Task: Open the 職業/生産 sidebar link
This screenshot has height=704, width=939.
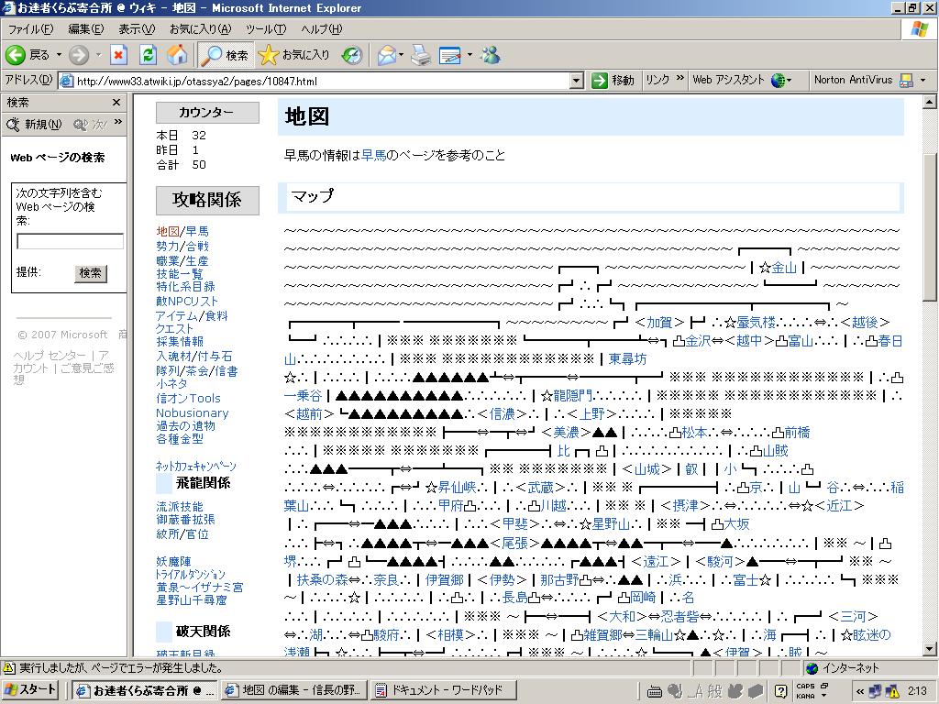Action: [x=182, y=260]
